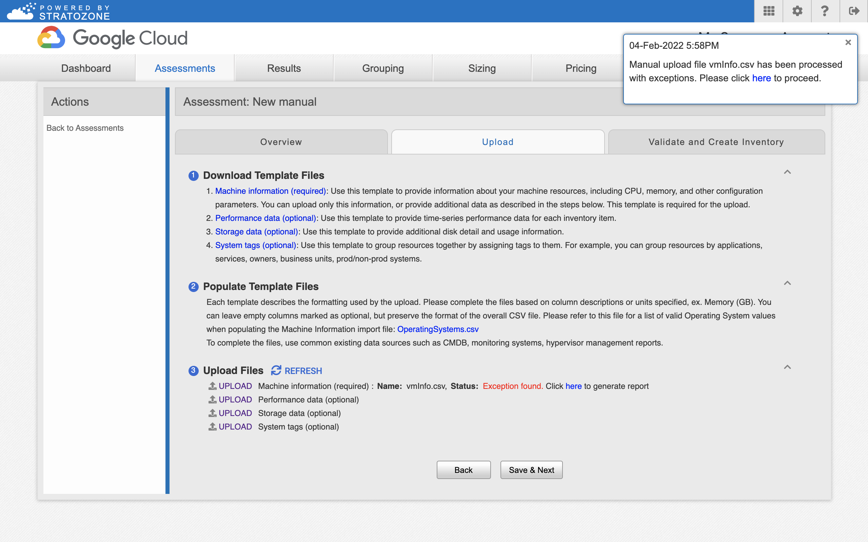The width and height of the screenshot is (868, 542).
Task: Click the StratoZone help icon
Action: [825, 11]
